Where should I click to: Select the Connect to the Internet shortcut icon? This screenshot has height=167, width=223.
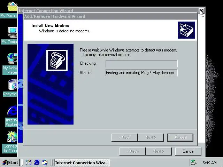(13, 137)
